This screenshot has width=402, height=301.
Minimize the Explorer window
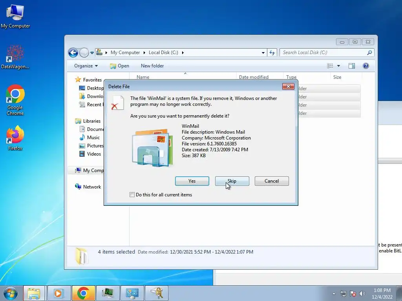coord(342,42)
